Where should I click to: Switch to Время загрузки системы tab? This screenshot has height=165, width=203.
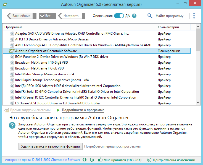pos(30,110)
